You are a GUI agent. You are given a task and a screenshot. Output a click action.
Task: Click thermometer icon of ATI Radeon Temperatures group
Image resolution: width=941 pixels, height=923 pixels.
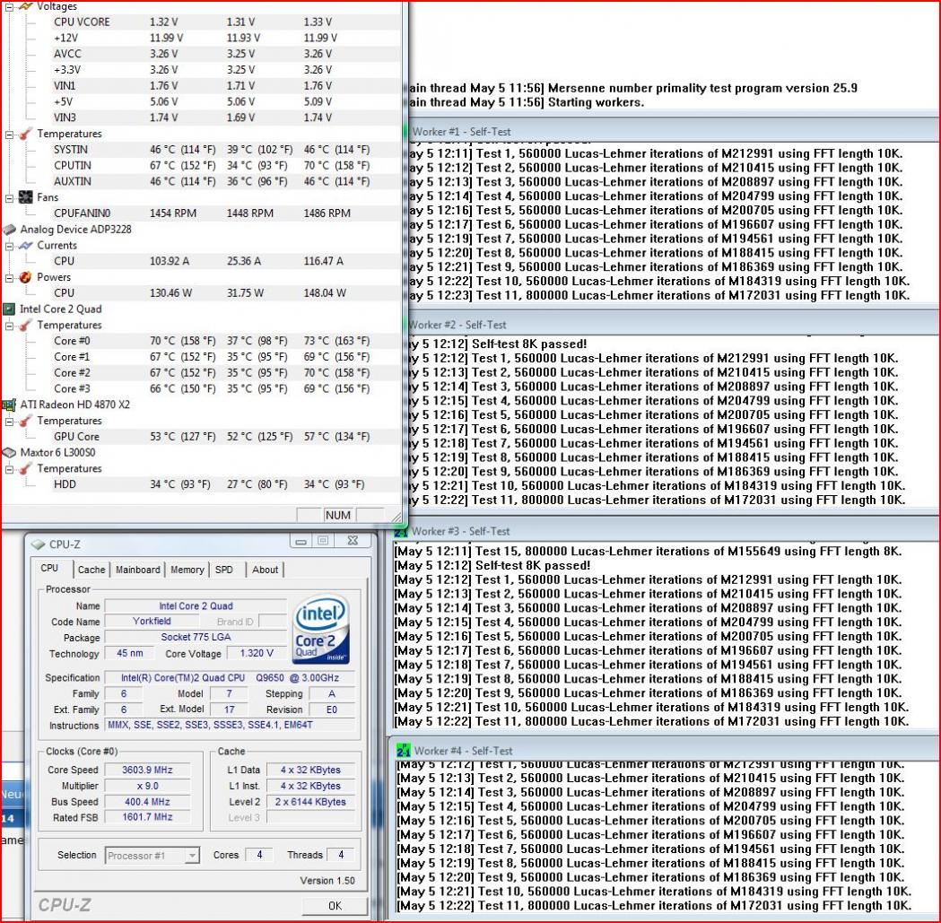pyautogui.click(x=26, y=421)
